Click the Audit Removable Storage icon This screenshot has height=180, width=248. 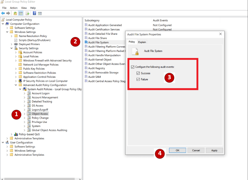click(86, 72)
